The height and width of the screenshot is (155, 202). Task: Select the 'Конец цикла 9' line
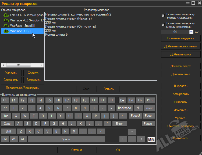[x=56, y=35]
